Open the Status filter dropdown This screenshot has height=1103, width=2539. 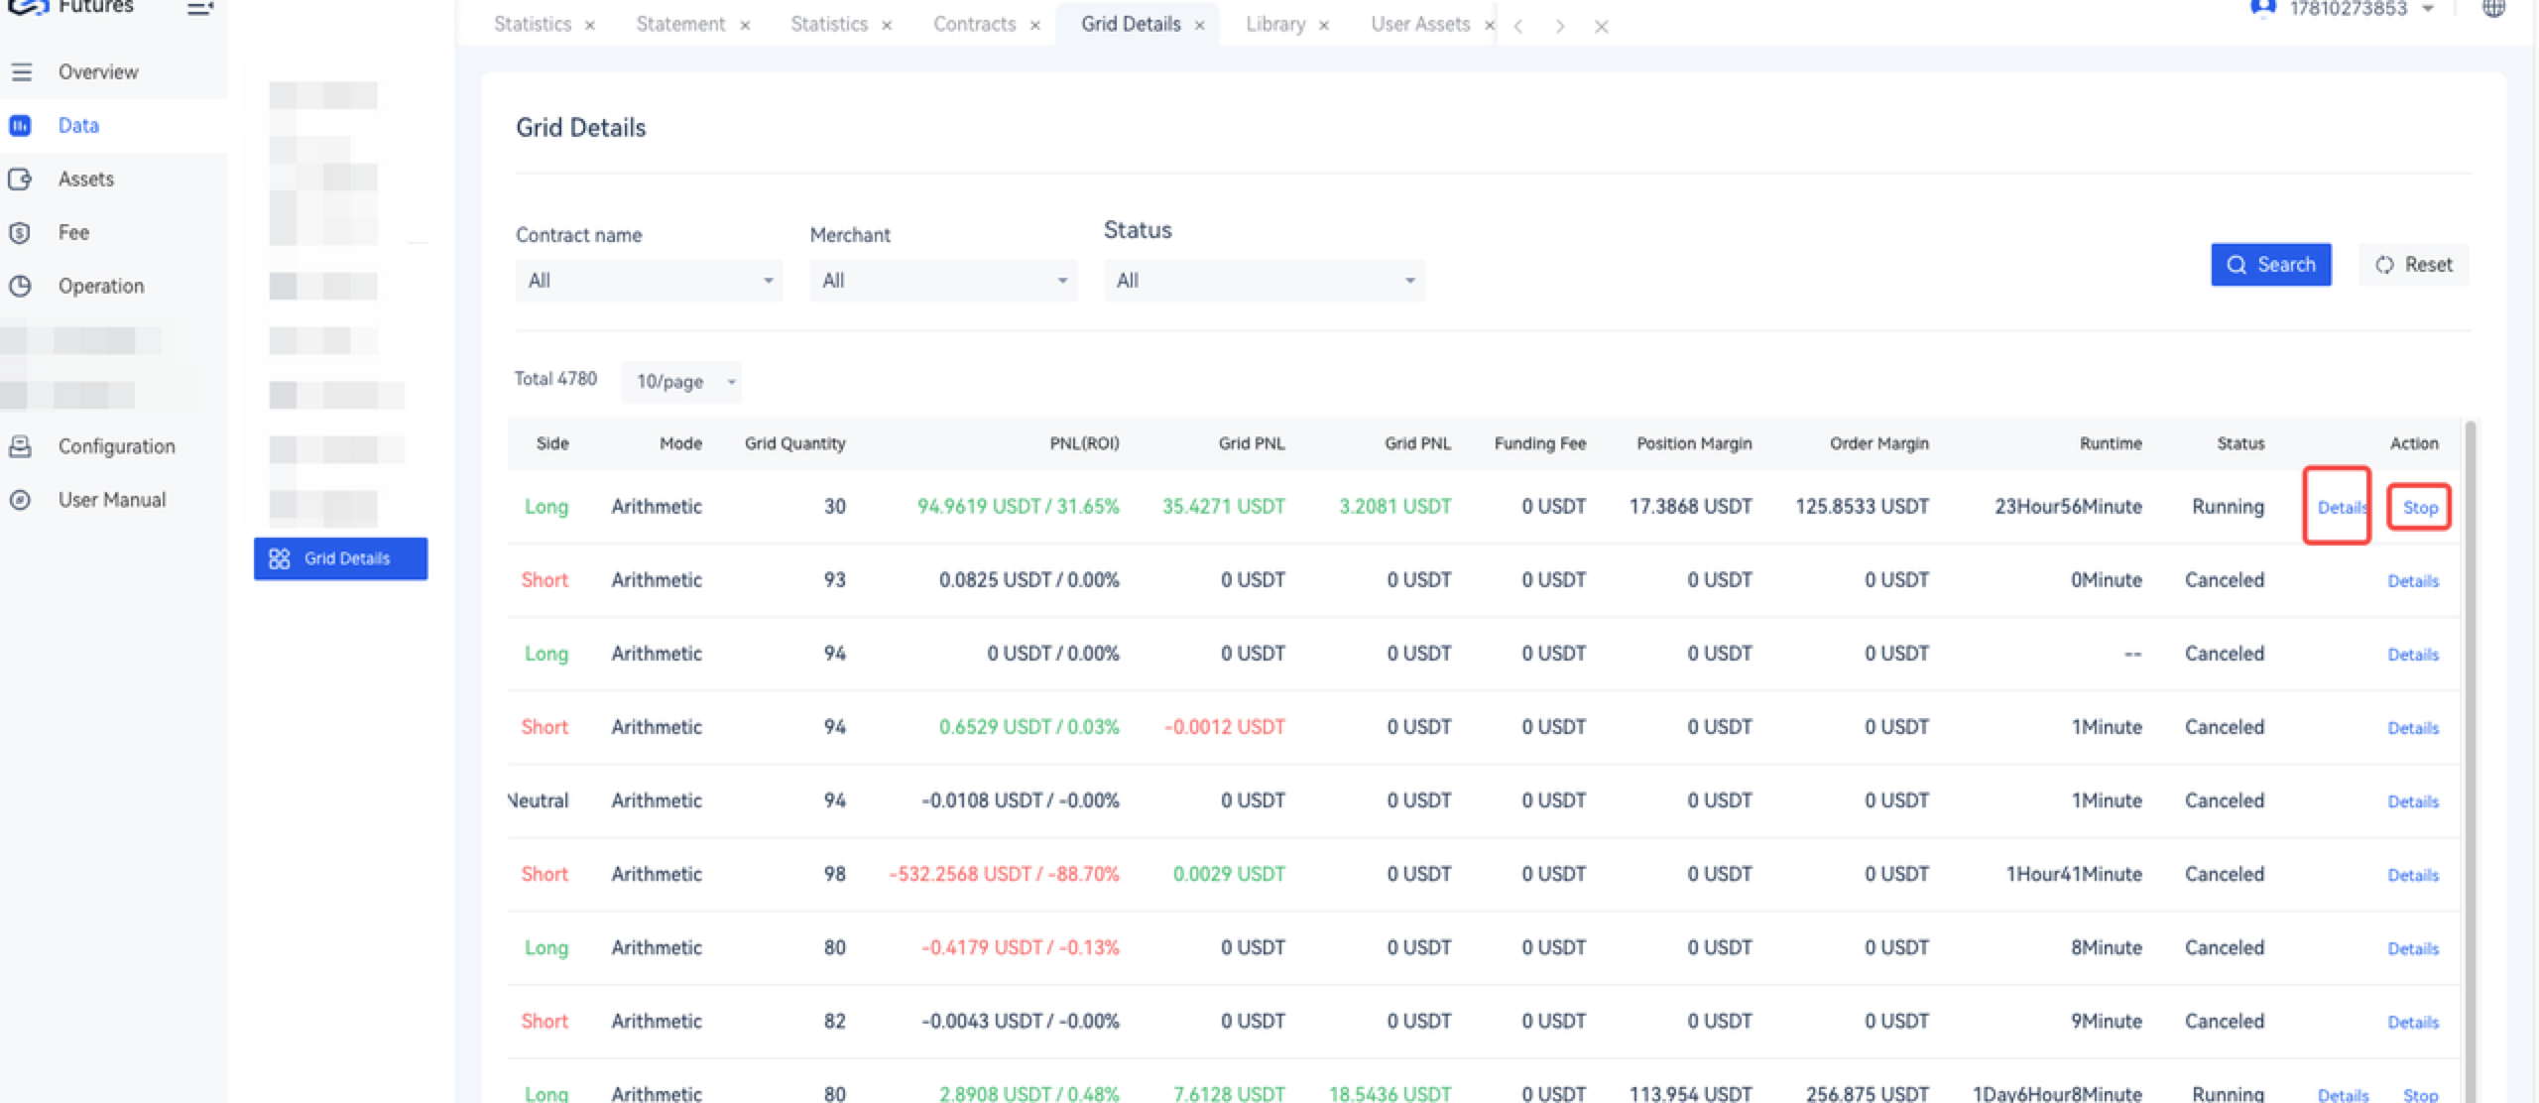click(1264, 281)
